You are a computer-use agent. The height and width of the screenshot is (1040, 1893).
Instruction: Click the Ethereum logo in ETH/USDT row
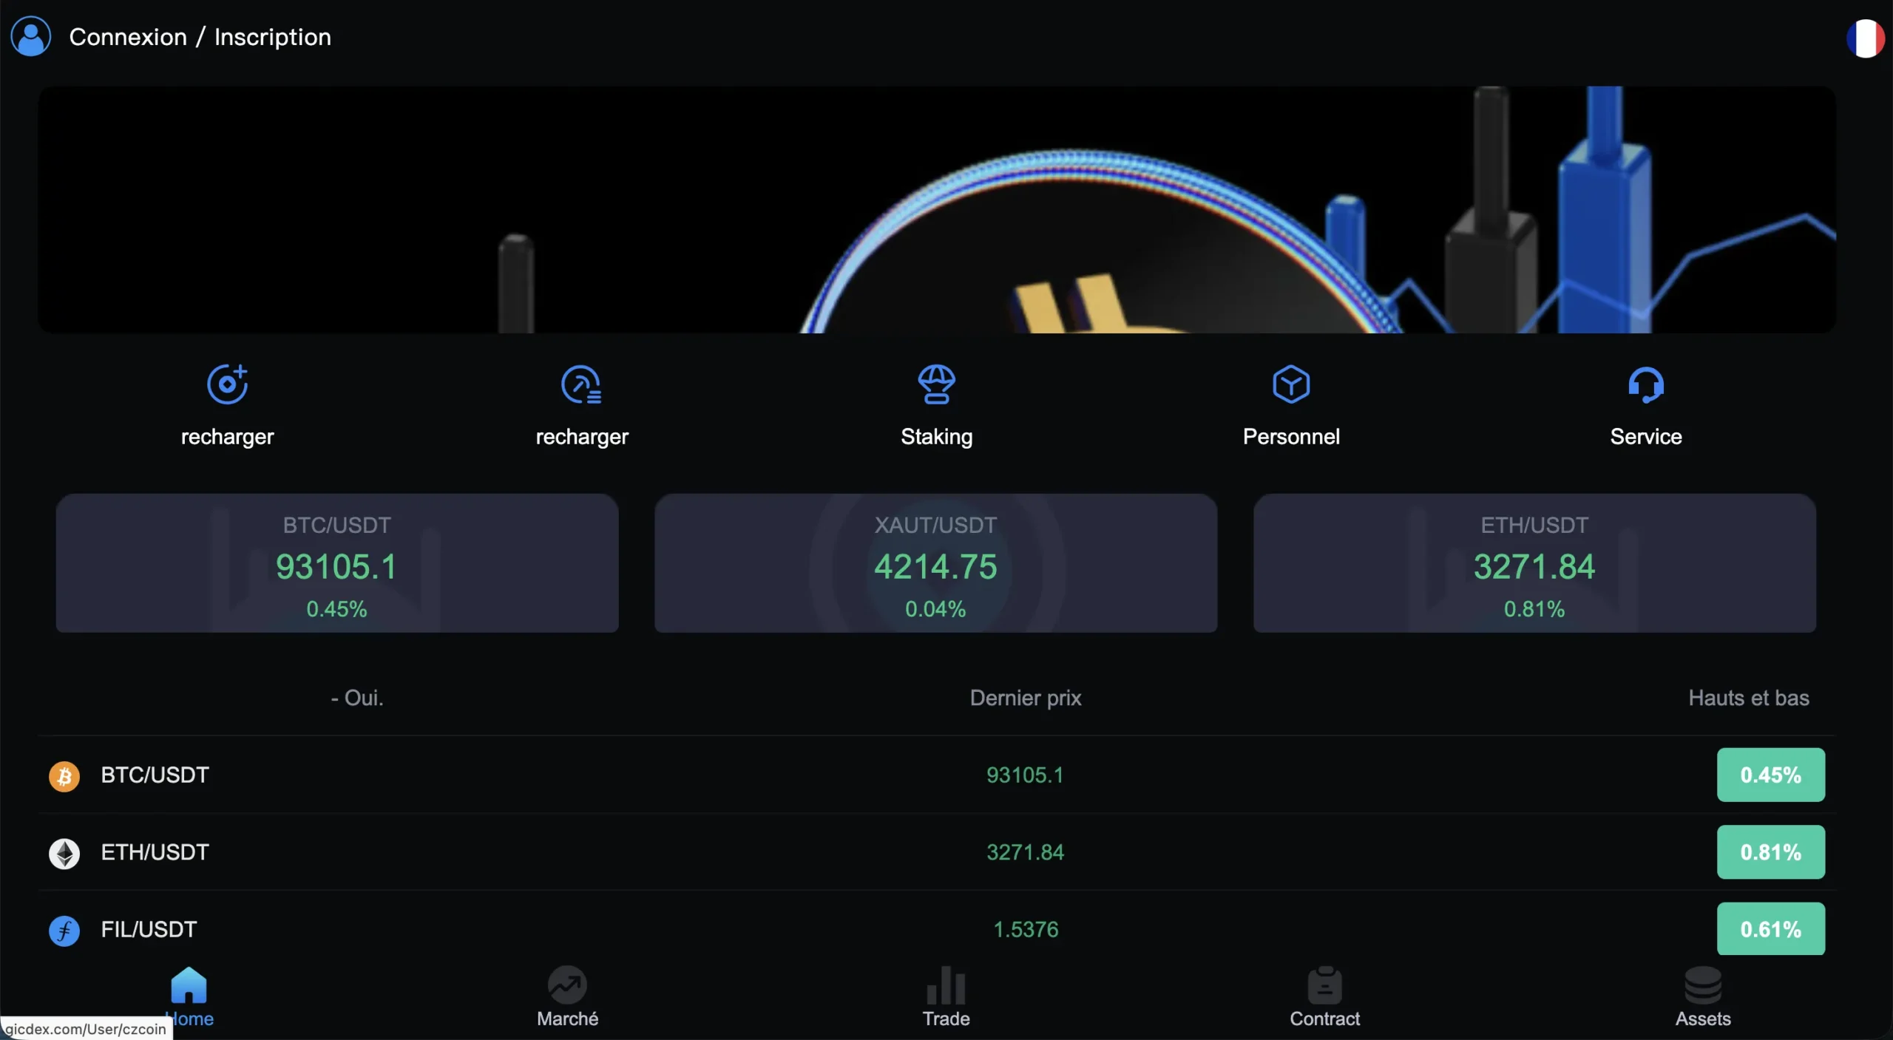coord(64,853)
